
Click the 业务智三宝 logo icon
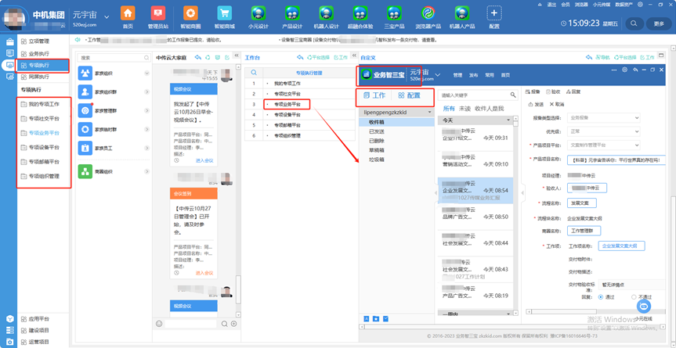pyautogui.click(x=367, y=74)
